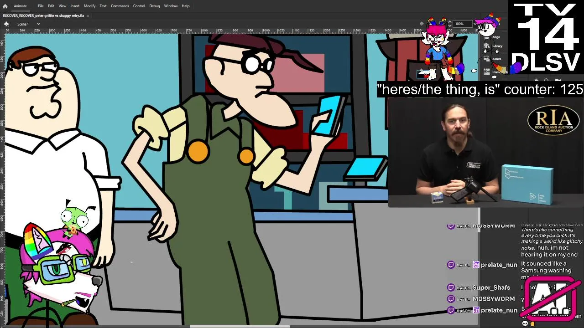Screen dimensions: 584x328
Task: Click the Rock Island Auction Company logo
Action: 553,121
